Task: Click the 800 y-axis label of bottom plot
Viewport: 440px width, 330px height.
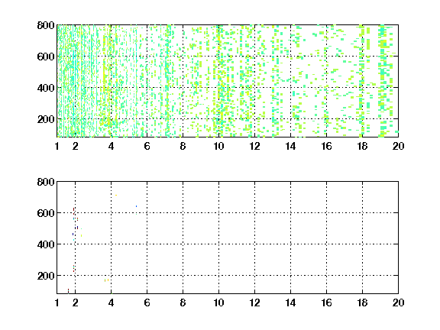Action: 46,182
